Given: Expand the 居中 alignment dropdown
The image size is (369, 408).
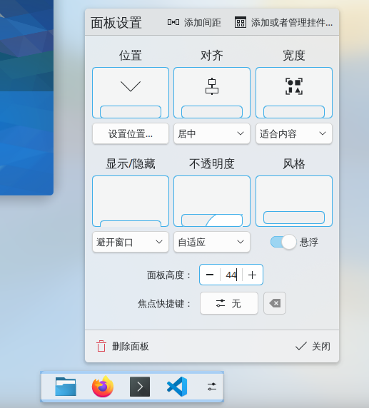Looking at the screenshot, I should click(212, 133).
